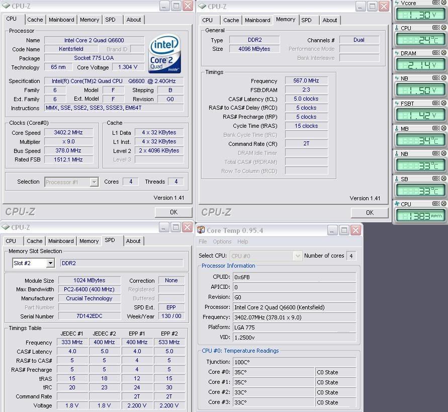
Task: Click the thermometer icon on the NB temperature panel
Action: tap(397, 154)
